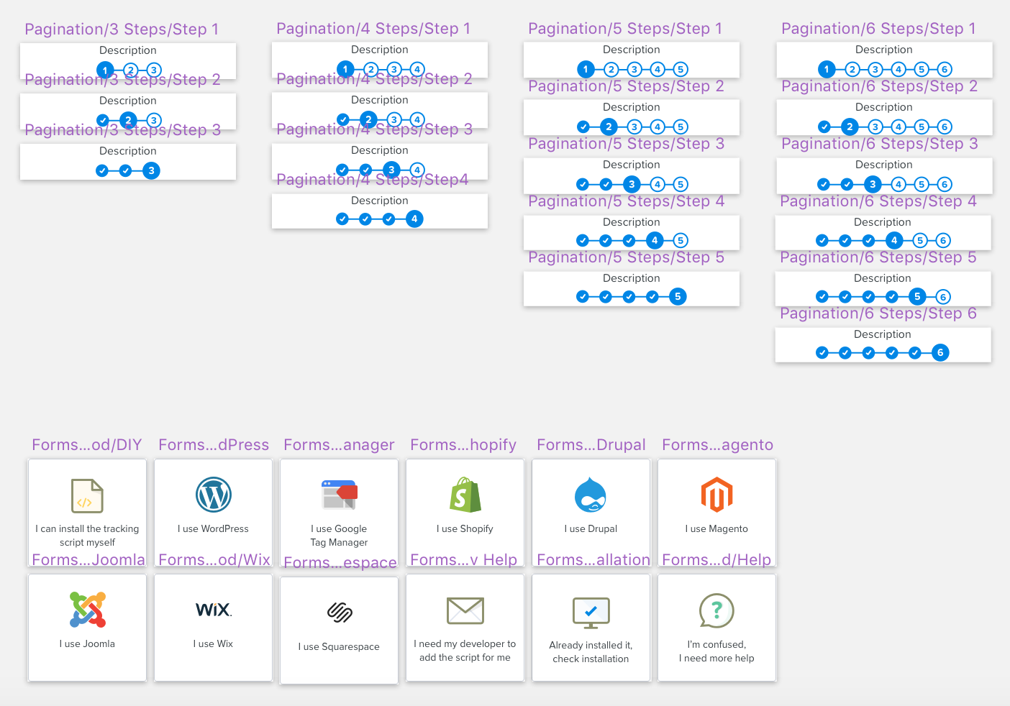Click 'I use Shopify' text

pos(465,529)
